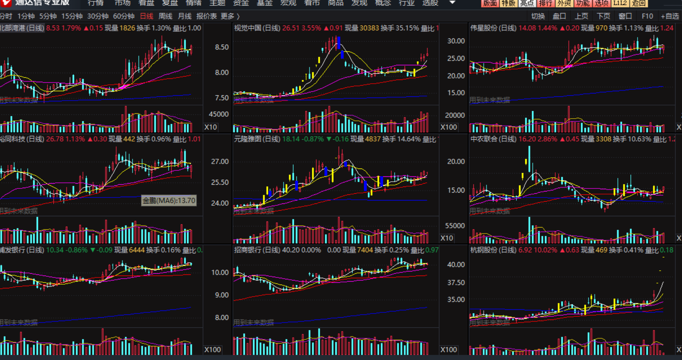Image resolution: width=682 pixels, height=360 pixels.
Task: Open the 资金 menu
Action: coord(241,3)
